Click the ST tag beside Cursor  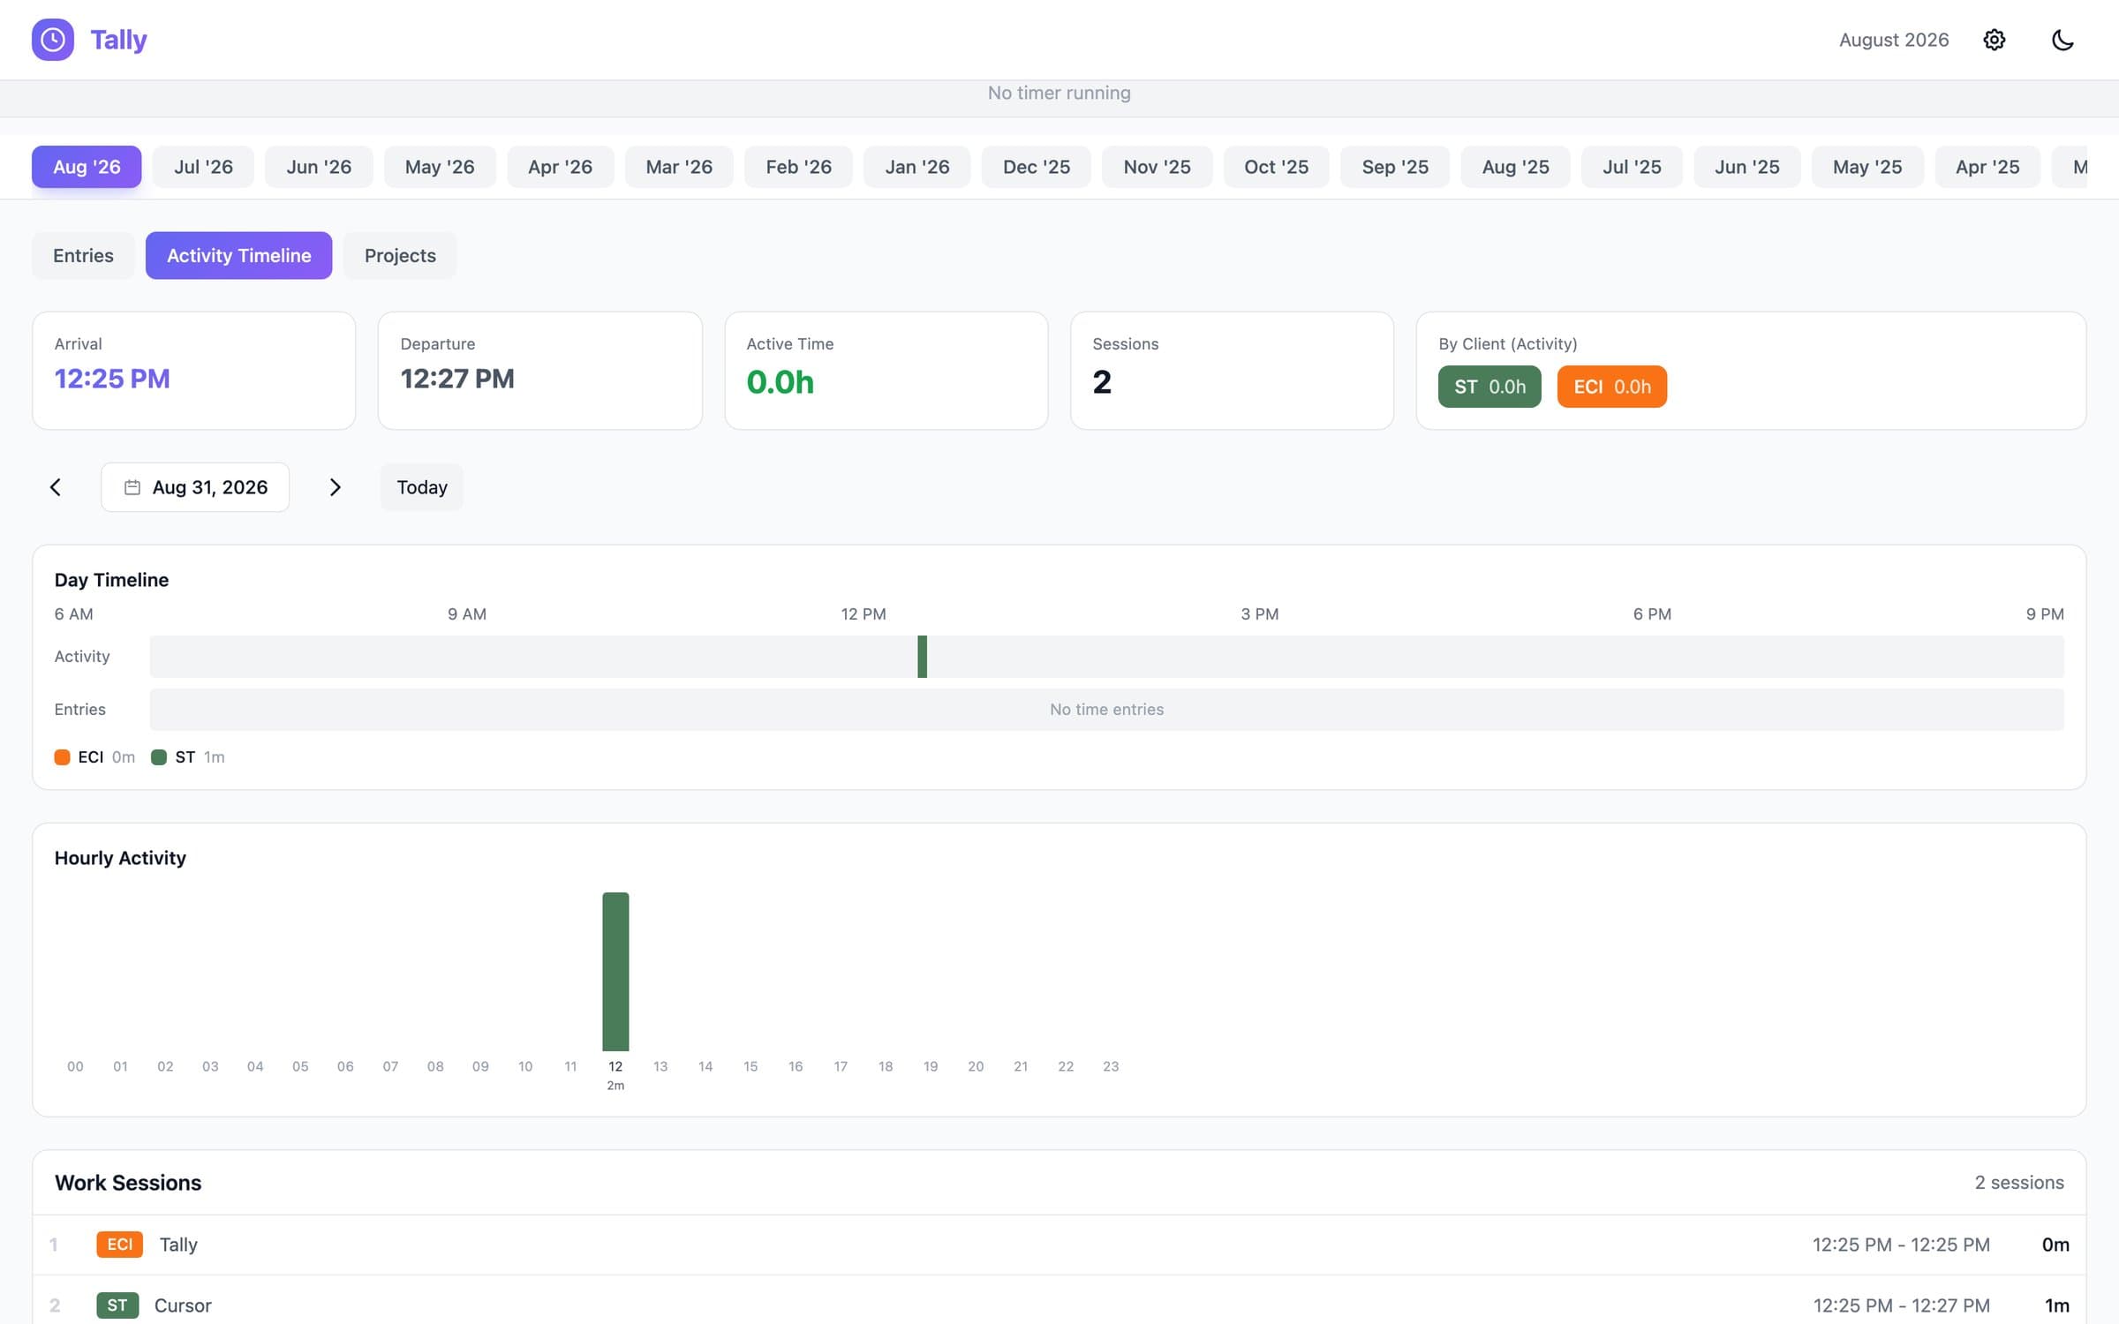[117, 1305]
